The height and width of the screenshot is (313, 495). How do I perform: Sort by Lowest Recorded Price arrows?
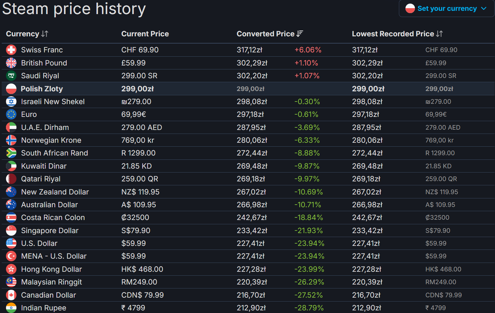click(x=439, y=34)
